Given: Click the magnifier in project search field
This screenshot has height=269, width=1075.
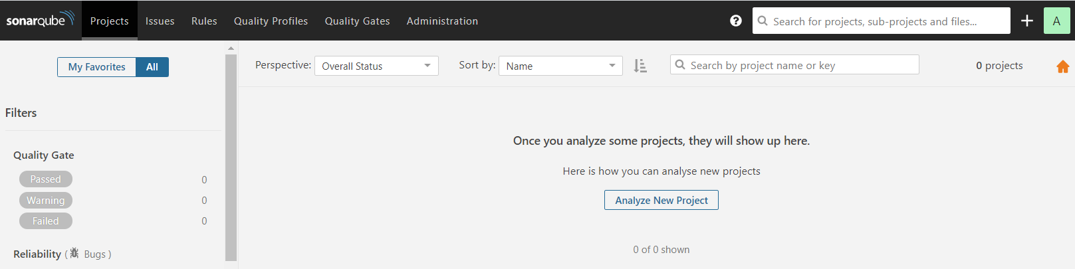Looking at the screenshot, I should pyautogui.click(x=679, y=64).
